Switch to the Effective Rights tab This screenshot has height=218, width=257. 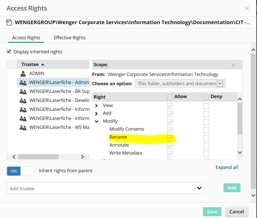70,38
